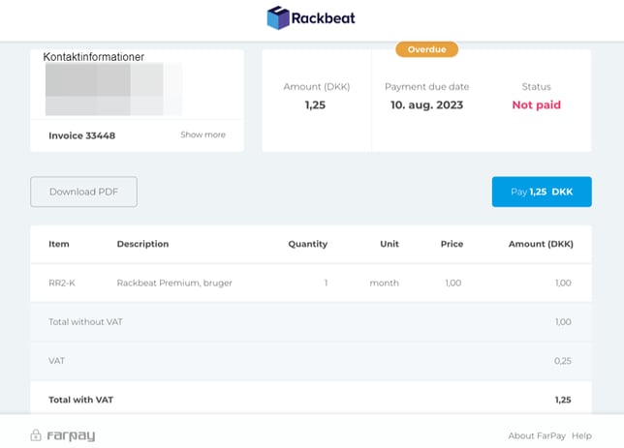Click the Item column header

[59, 244]
